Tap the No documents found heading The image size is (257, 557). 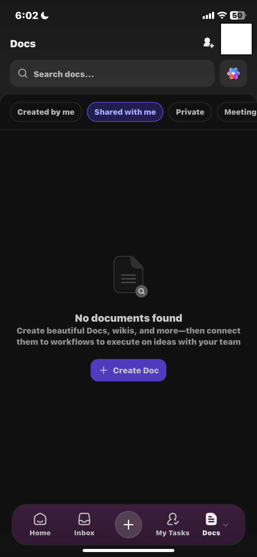128,318
